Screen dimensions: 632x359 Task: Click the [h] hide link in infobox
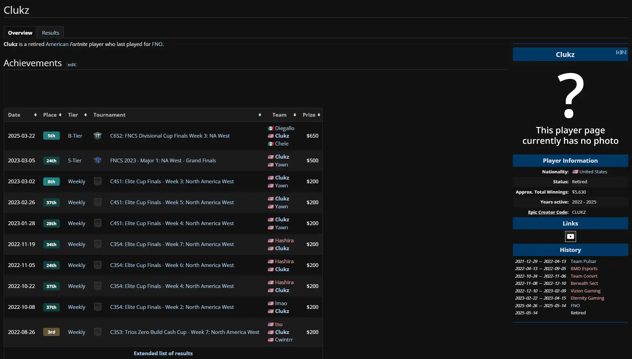(624, 53)
